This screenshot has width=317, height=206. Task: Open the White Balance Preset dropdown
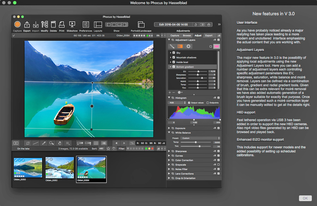200,138
